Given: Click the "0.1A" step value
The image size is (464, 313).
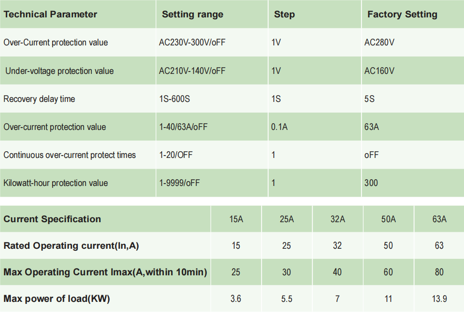Looking at the screenshot, I should tap(279, 127).
